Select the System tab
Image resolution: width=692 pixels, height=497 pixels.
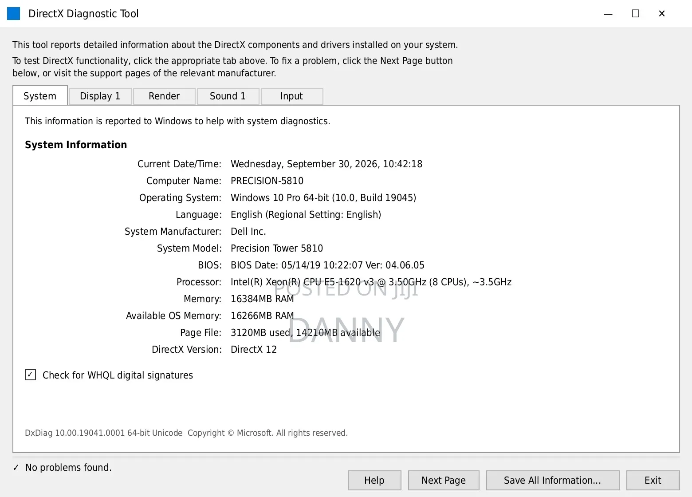pyautogui.click(x=40, y=96)
